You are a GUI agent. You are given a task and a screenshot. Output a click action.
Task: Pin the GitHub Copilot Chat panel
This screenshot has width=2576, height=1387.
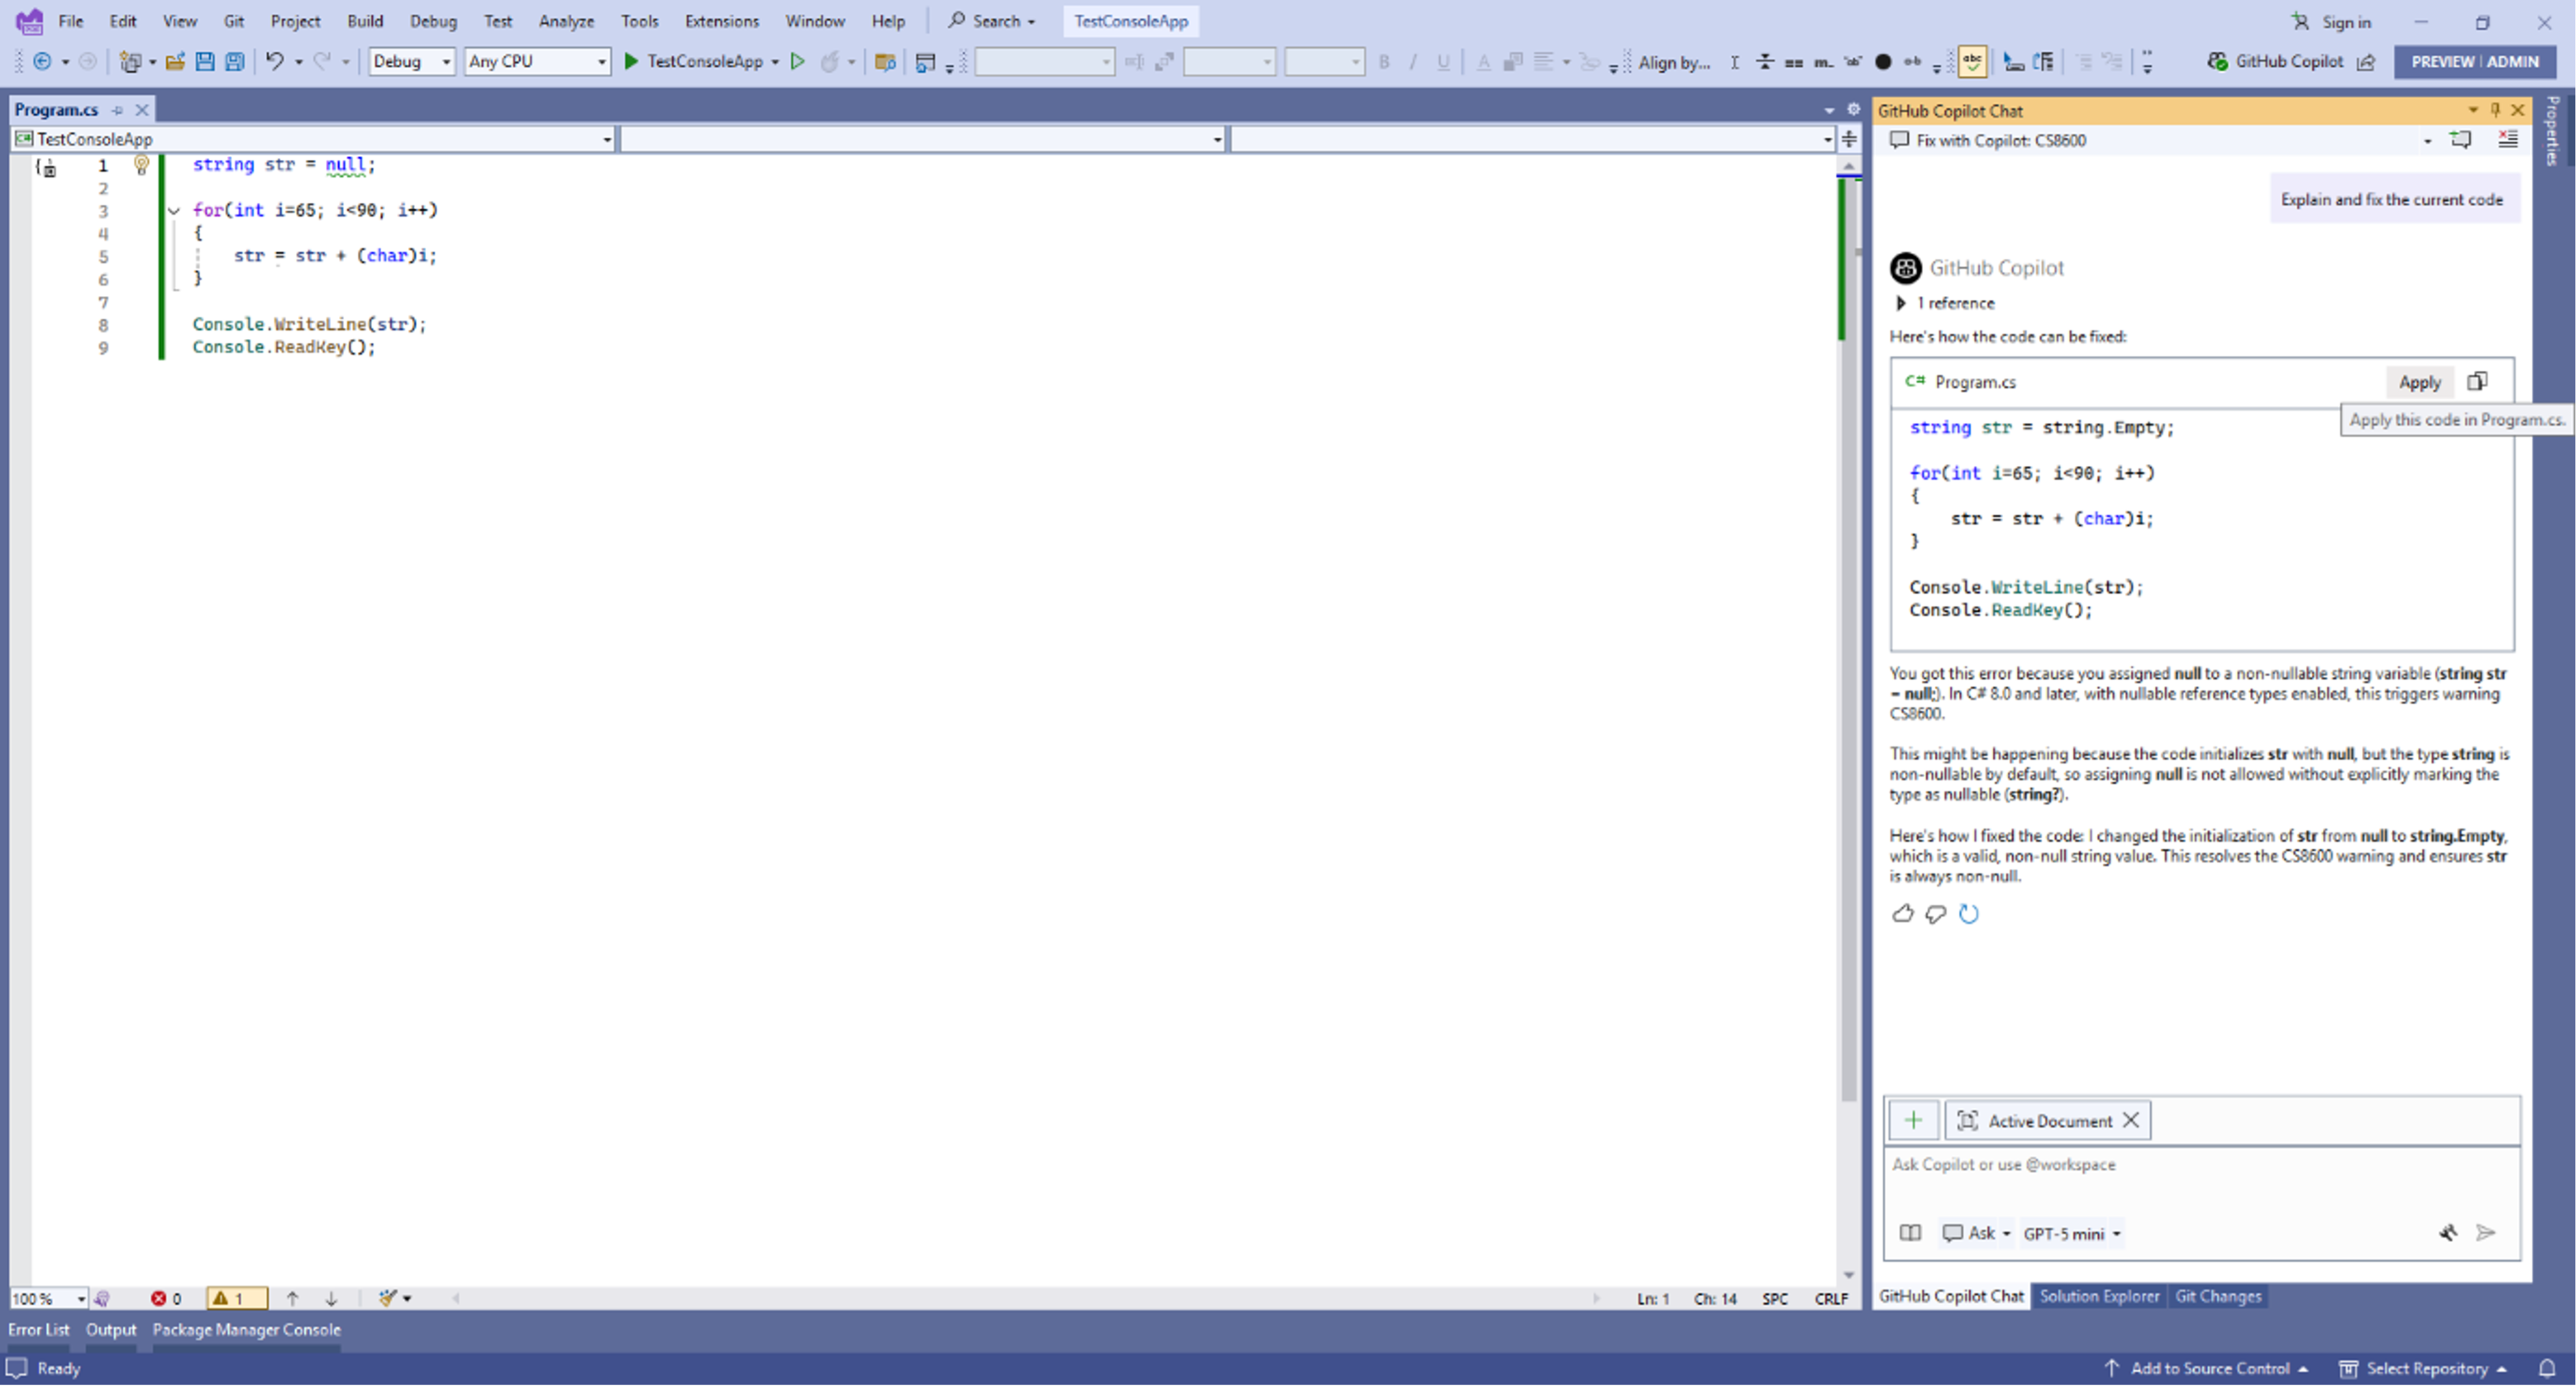tap(2495, 110)
